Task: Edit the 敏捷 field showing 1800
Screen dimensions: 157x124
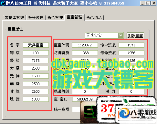Action: (x=36, y=99)
